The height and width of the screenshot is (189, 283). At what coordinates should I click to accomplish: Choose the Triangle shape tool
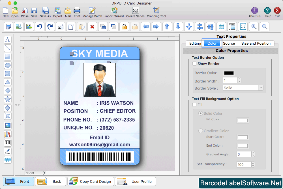(8, 82)
